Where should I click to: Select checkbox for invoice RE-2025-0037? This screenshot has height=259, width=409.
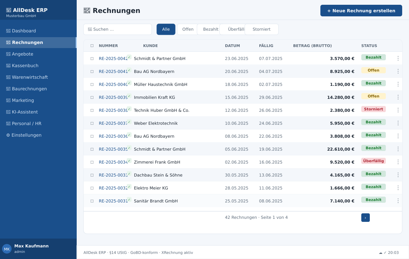(92, 123)
